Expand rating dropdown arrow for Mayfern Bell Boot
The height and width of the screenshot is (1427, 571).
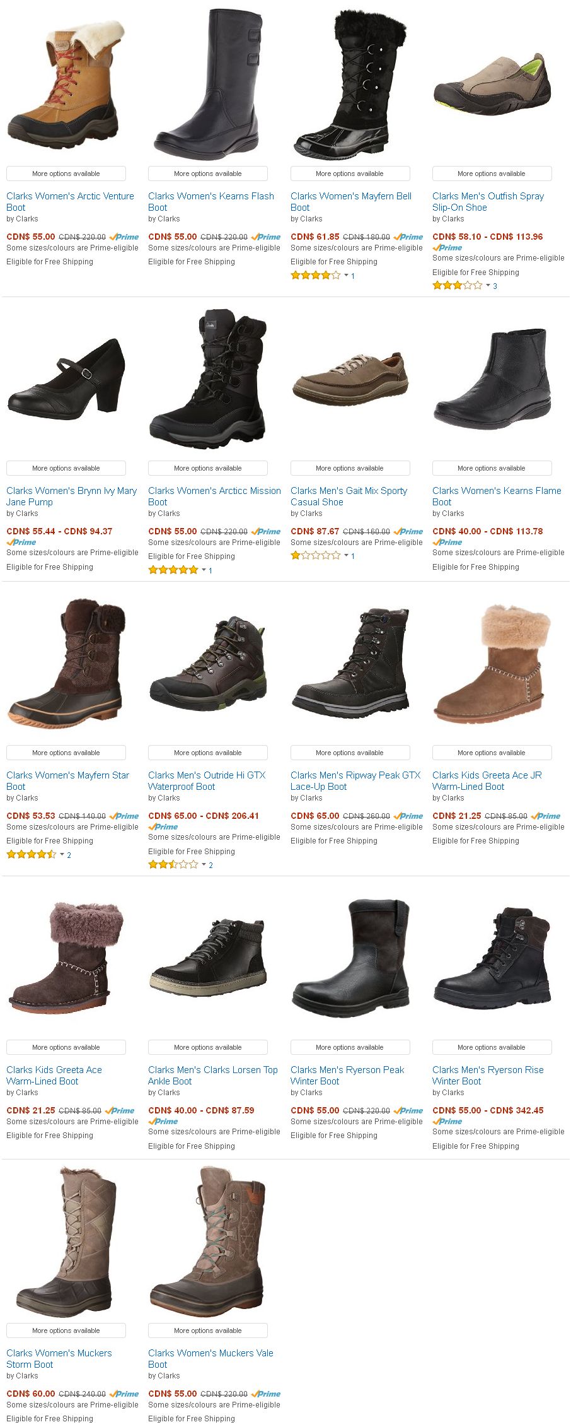click(x=346, y=276)
